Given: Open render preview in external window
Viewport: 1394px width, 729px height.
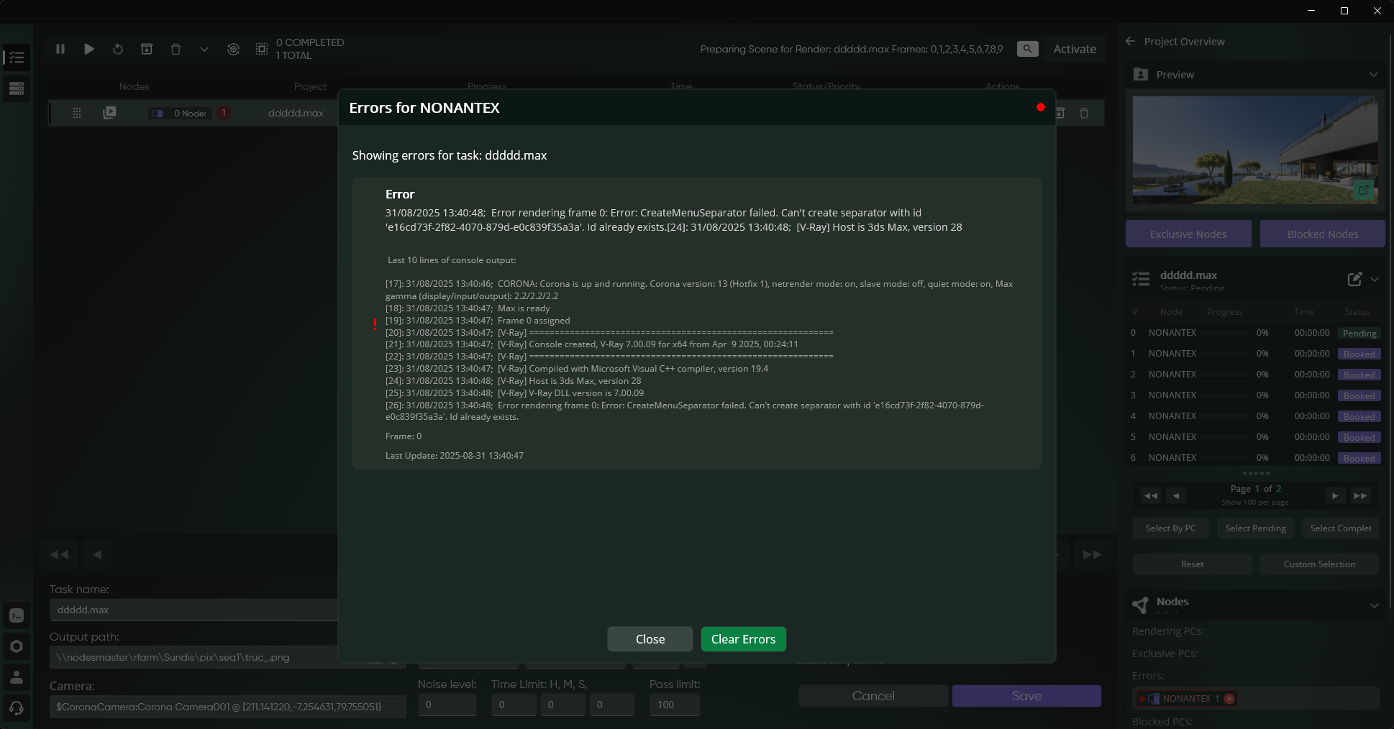Looking at the screenshot, I should tap(1363, 190).
